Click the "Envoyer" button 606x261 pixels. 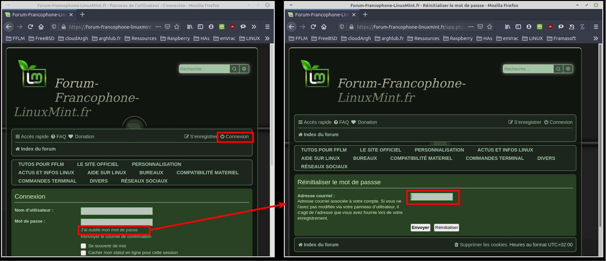pyautogui.click(x=420, y=228)
